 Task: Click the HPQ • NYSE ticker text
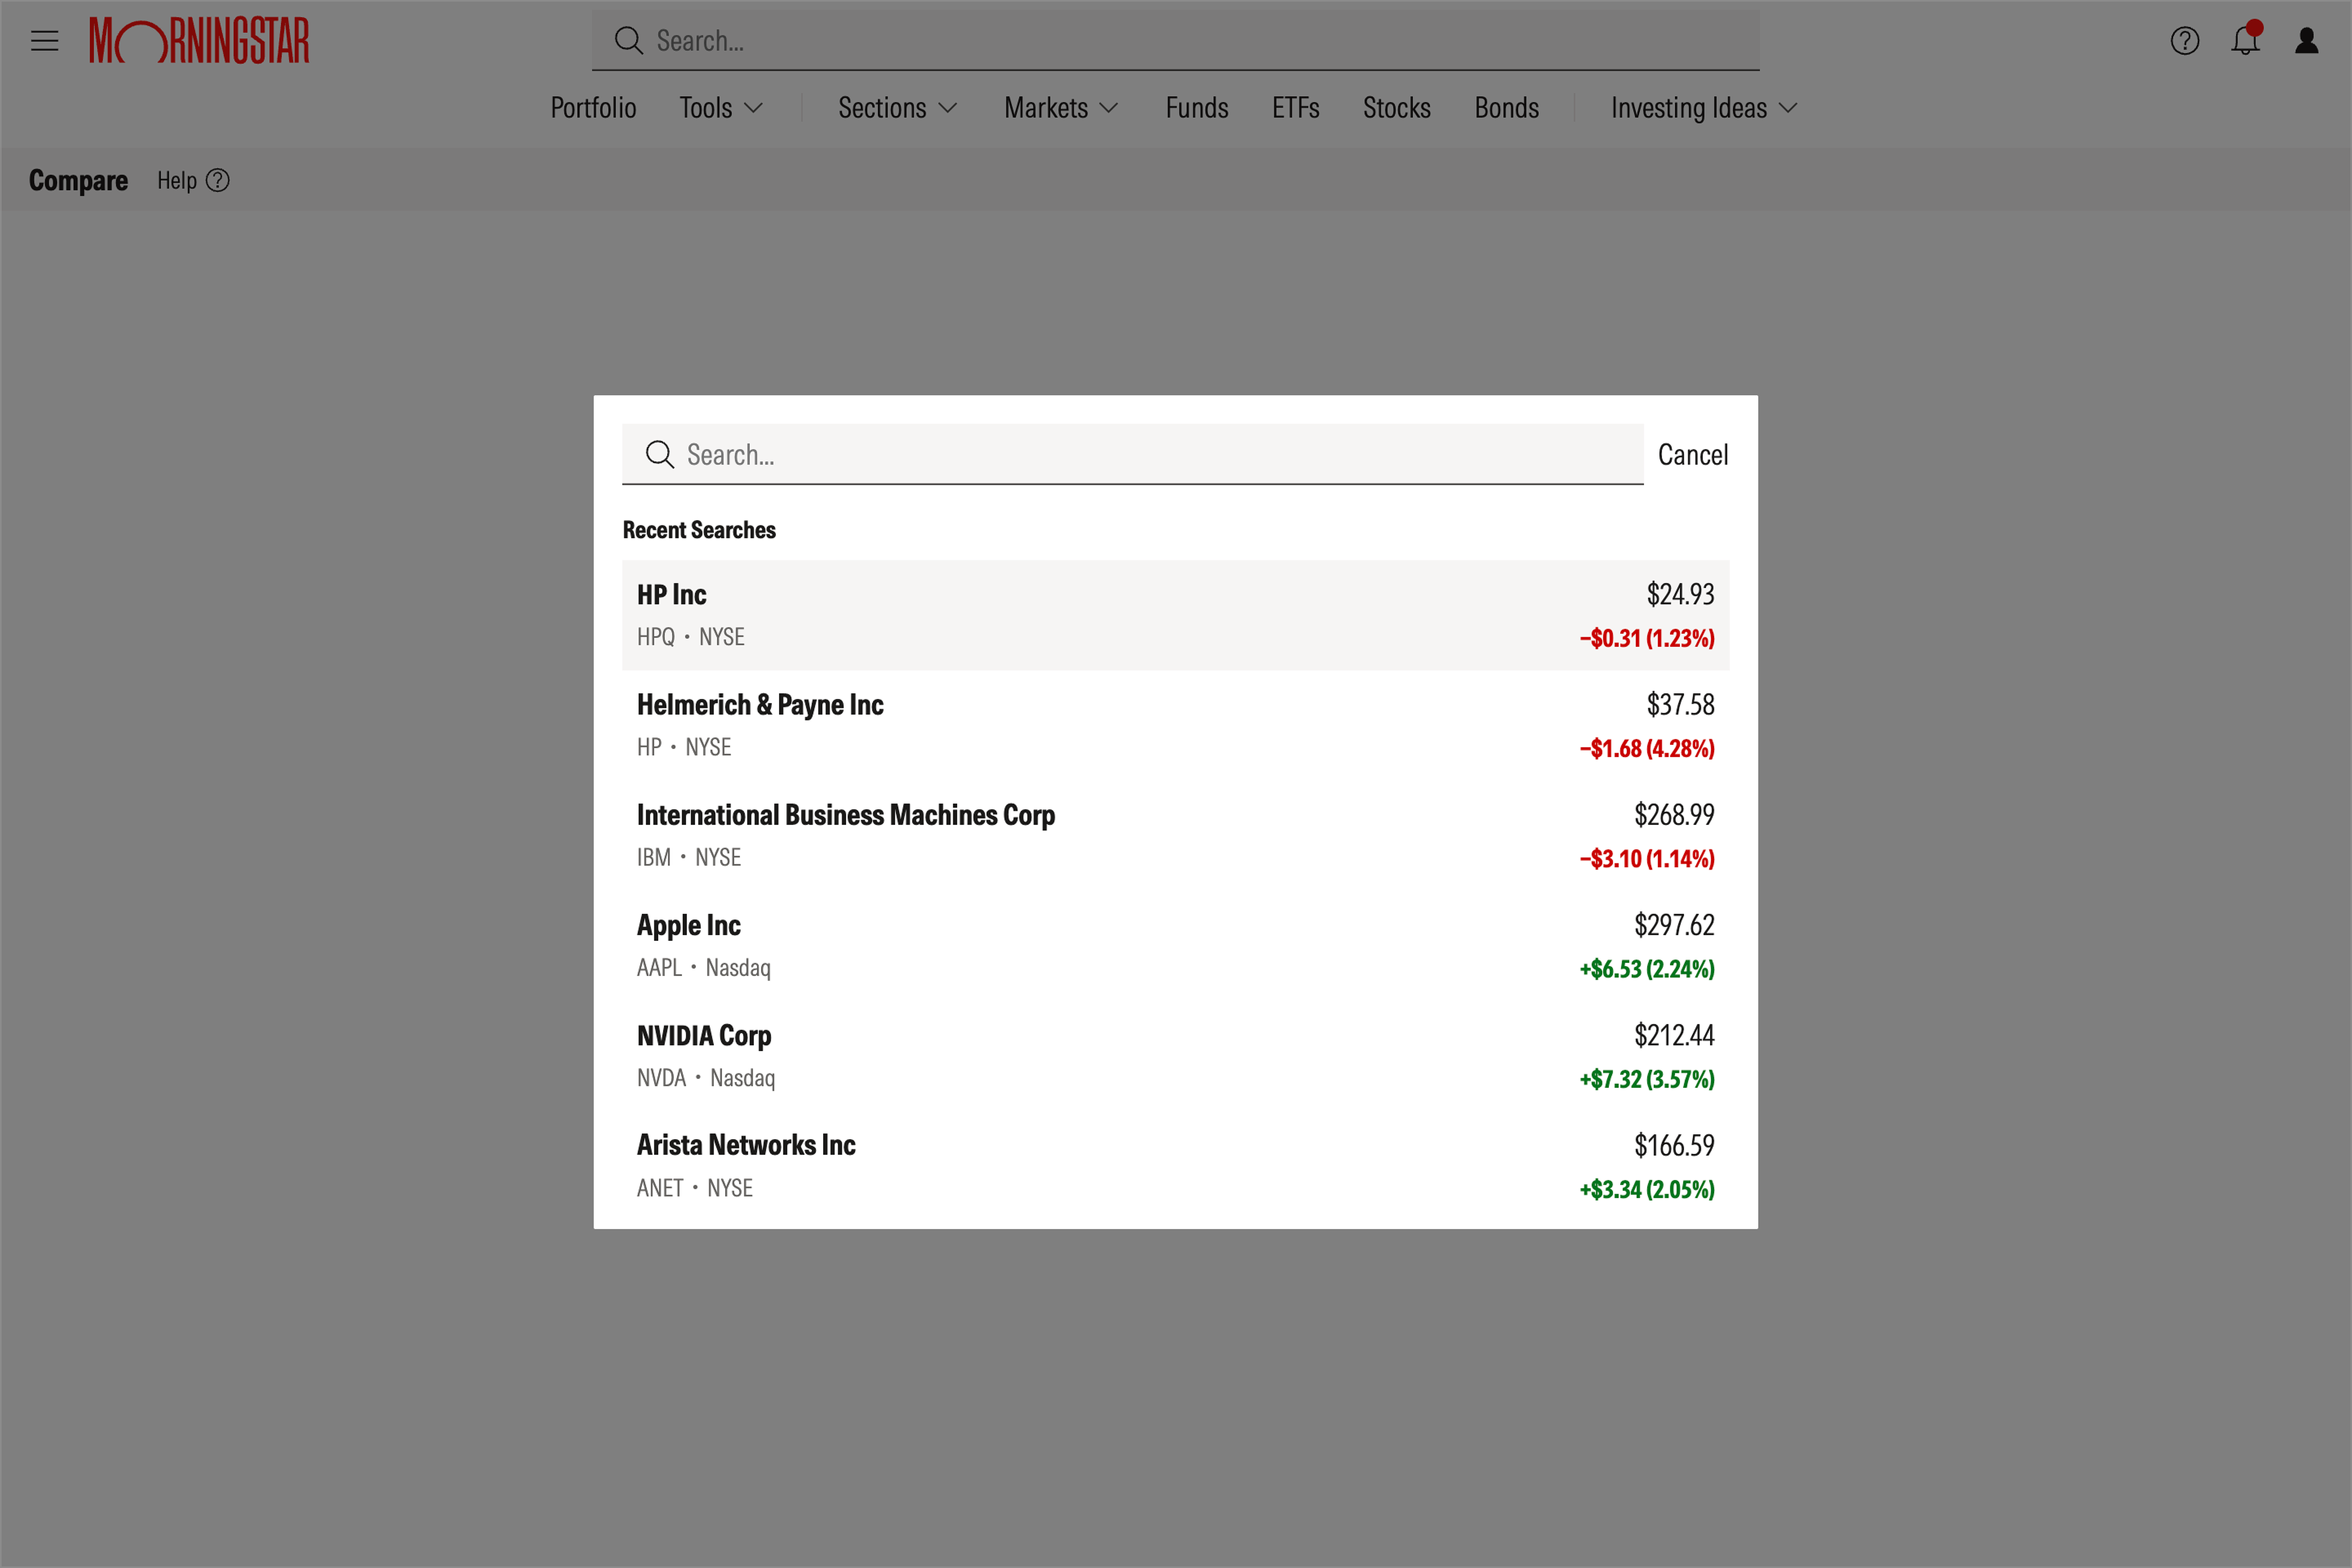click(x=691, y=637)
